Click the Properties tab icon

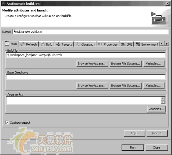click(x=100, y=44)
